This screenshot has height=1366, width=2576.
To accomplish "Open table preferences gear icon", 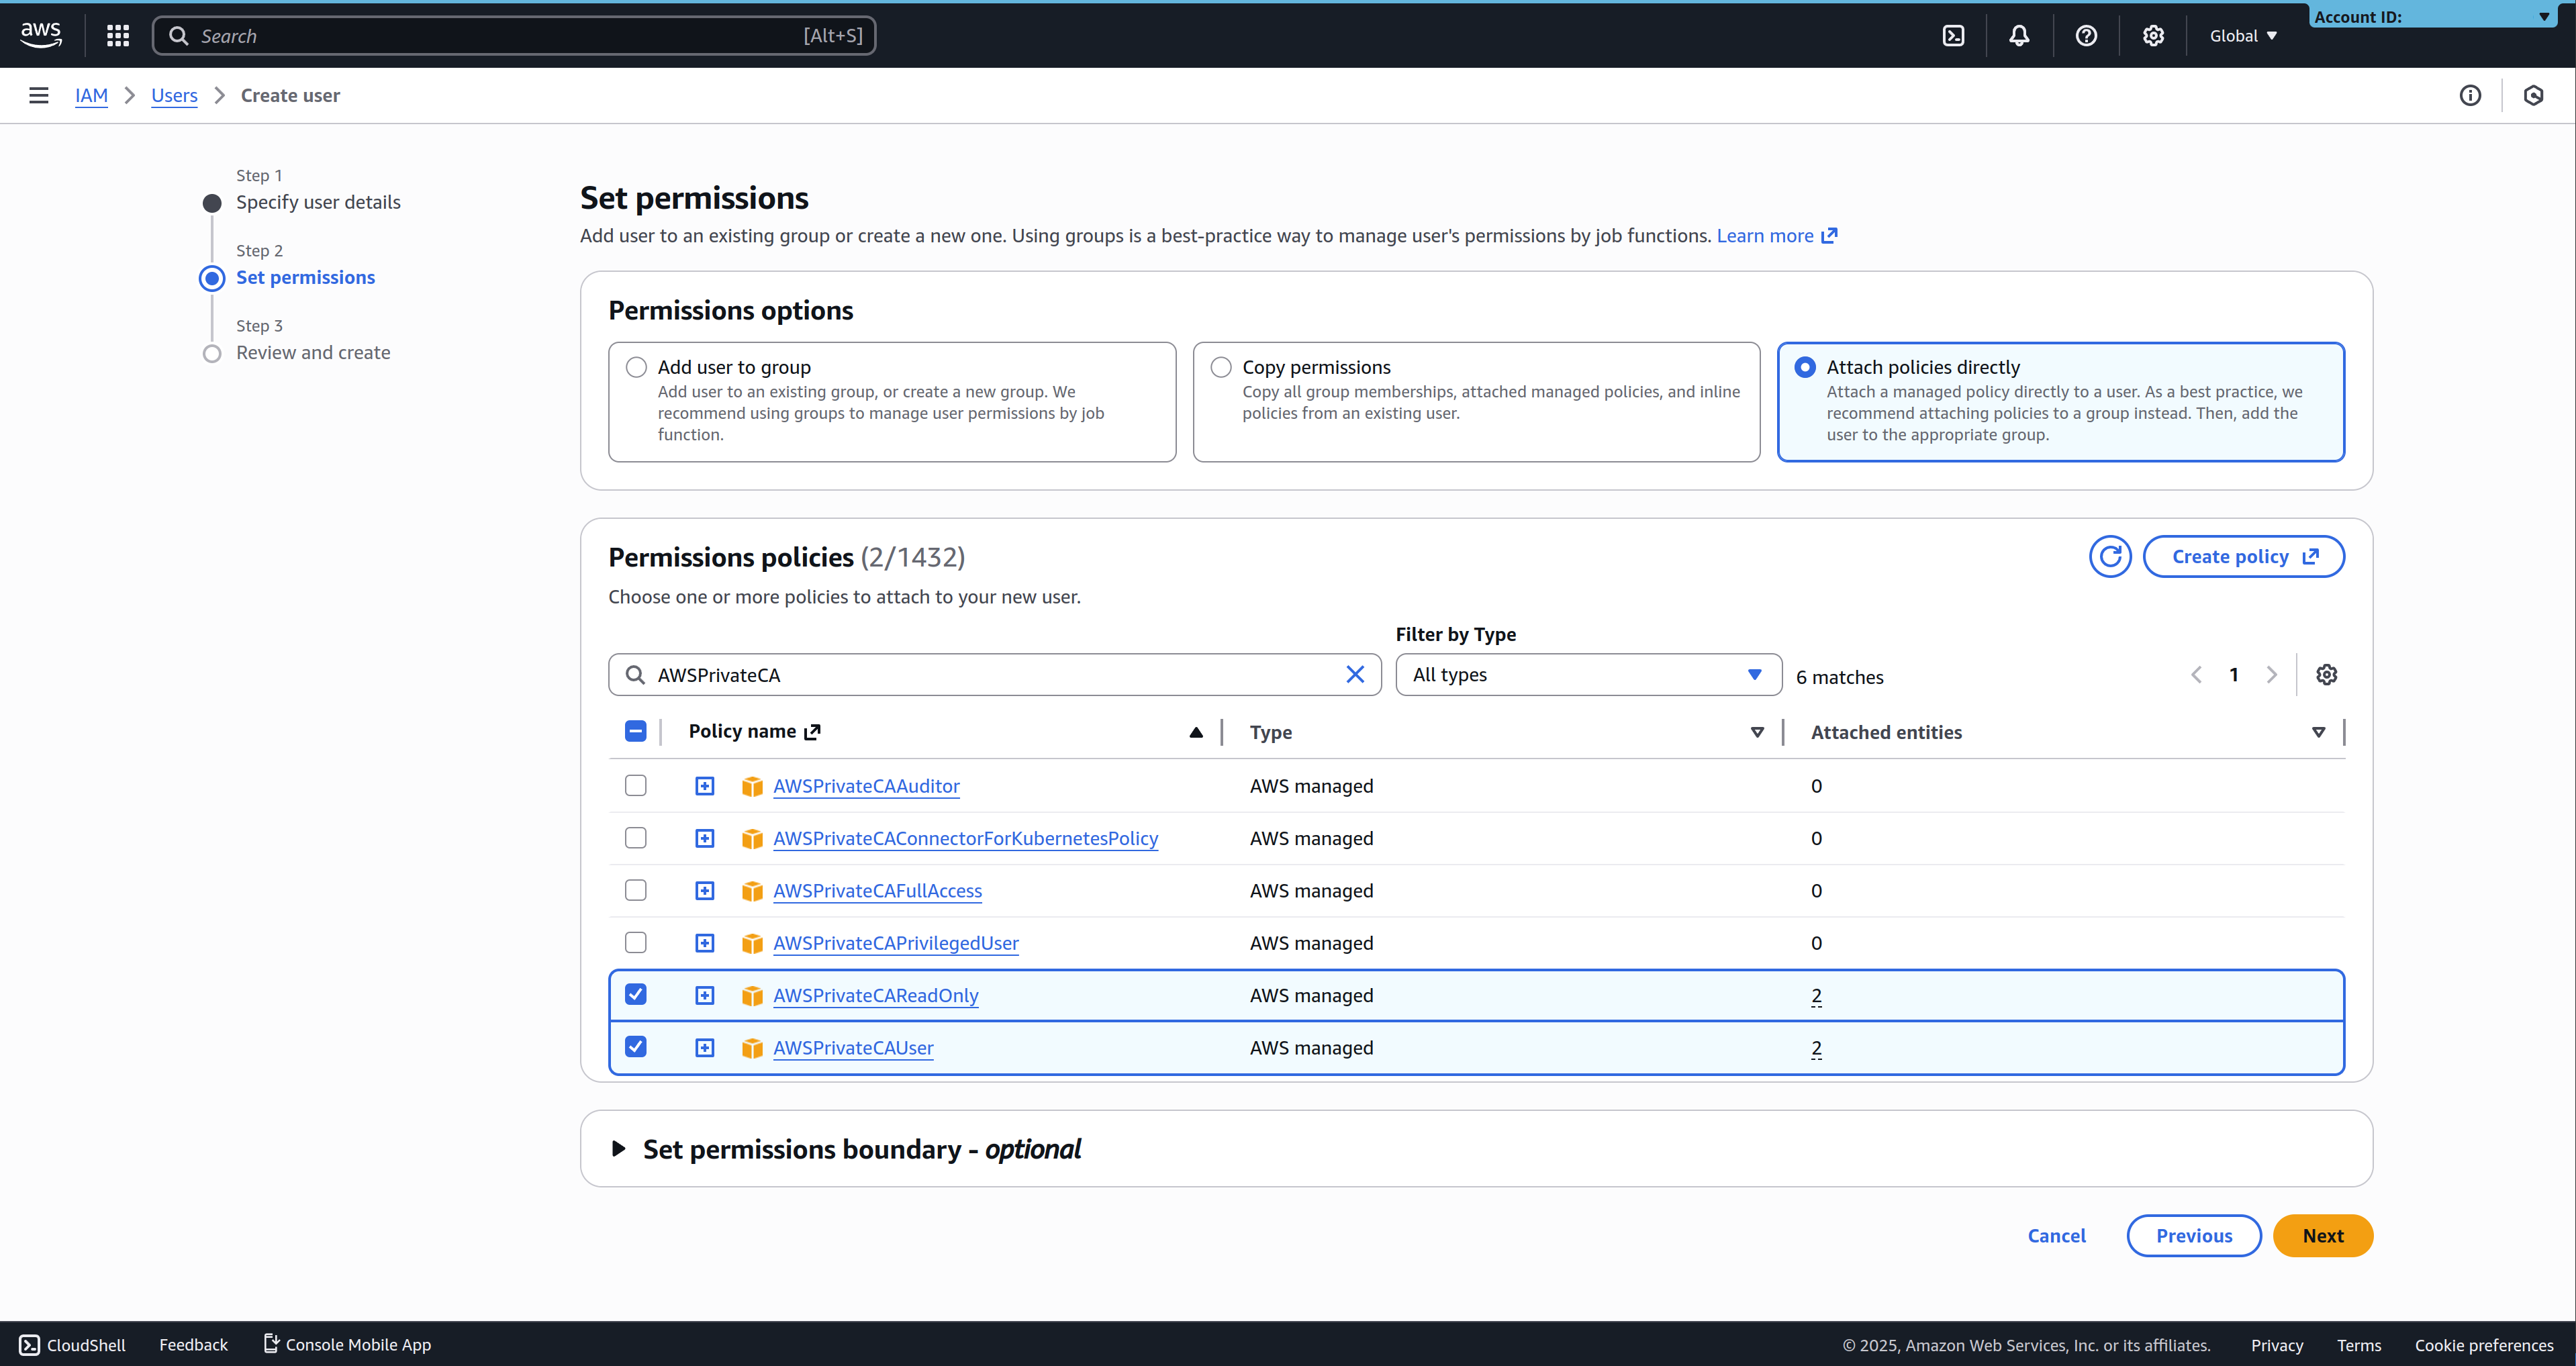I will pos(2327,675).
